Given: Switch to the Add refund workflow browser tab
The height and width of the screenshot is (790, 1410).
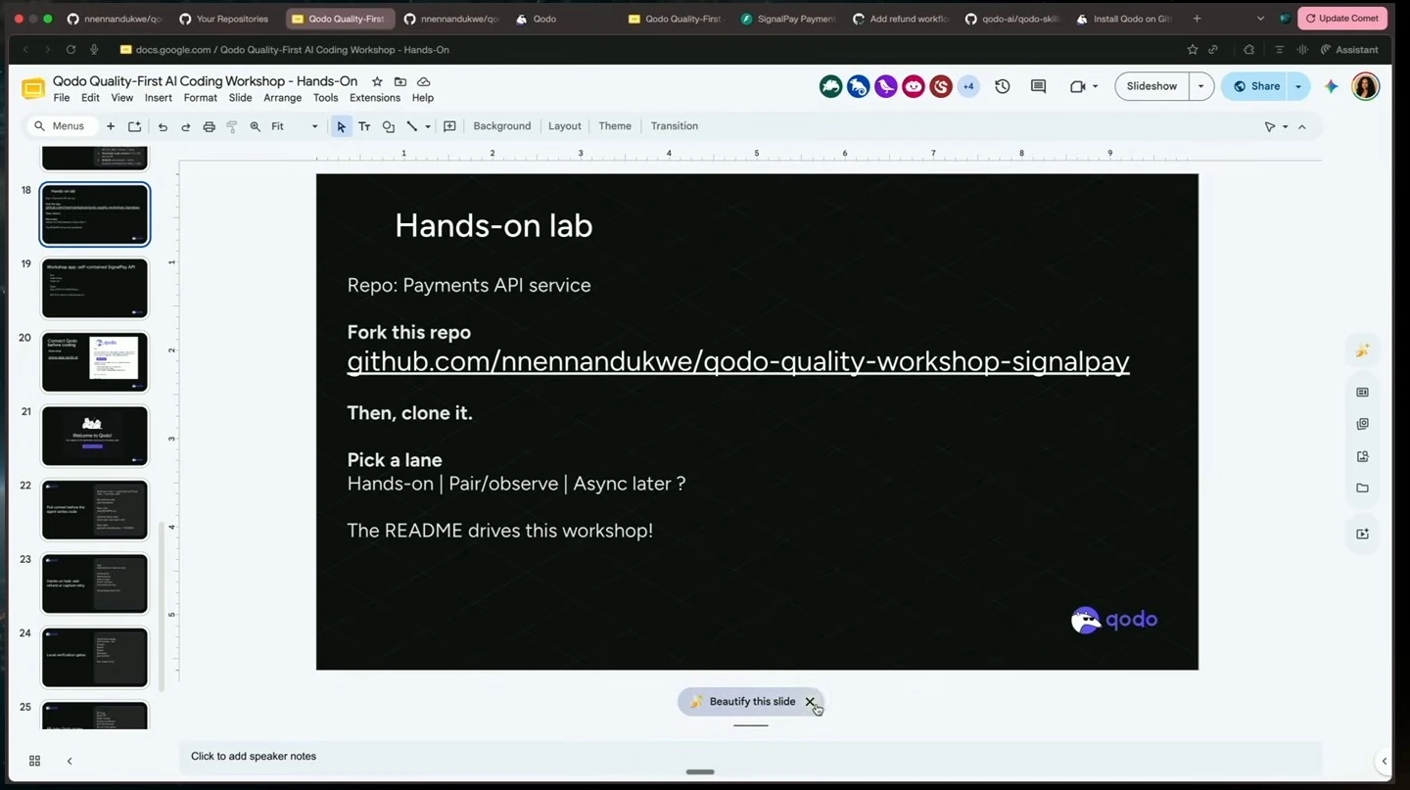Looking at the screenshot, I should [x=900, y=19].
